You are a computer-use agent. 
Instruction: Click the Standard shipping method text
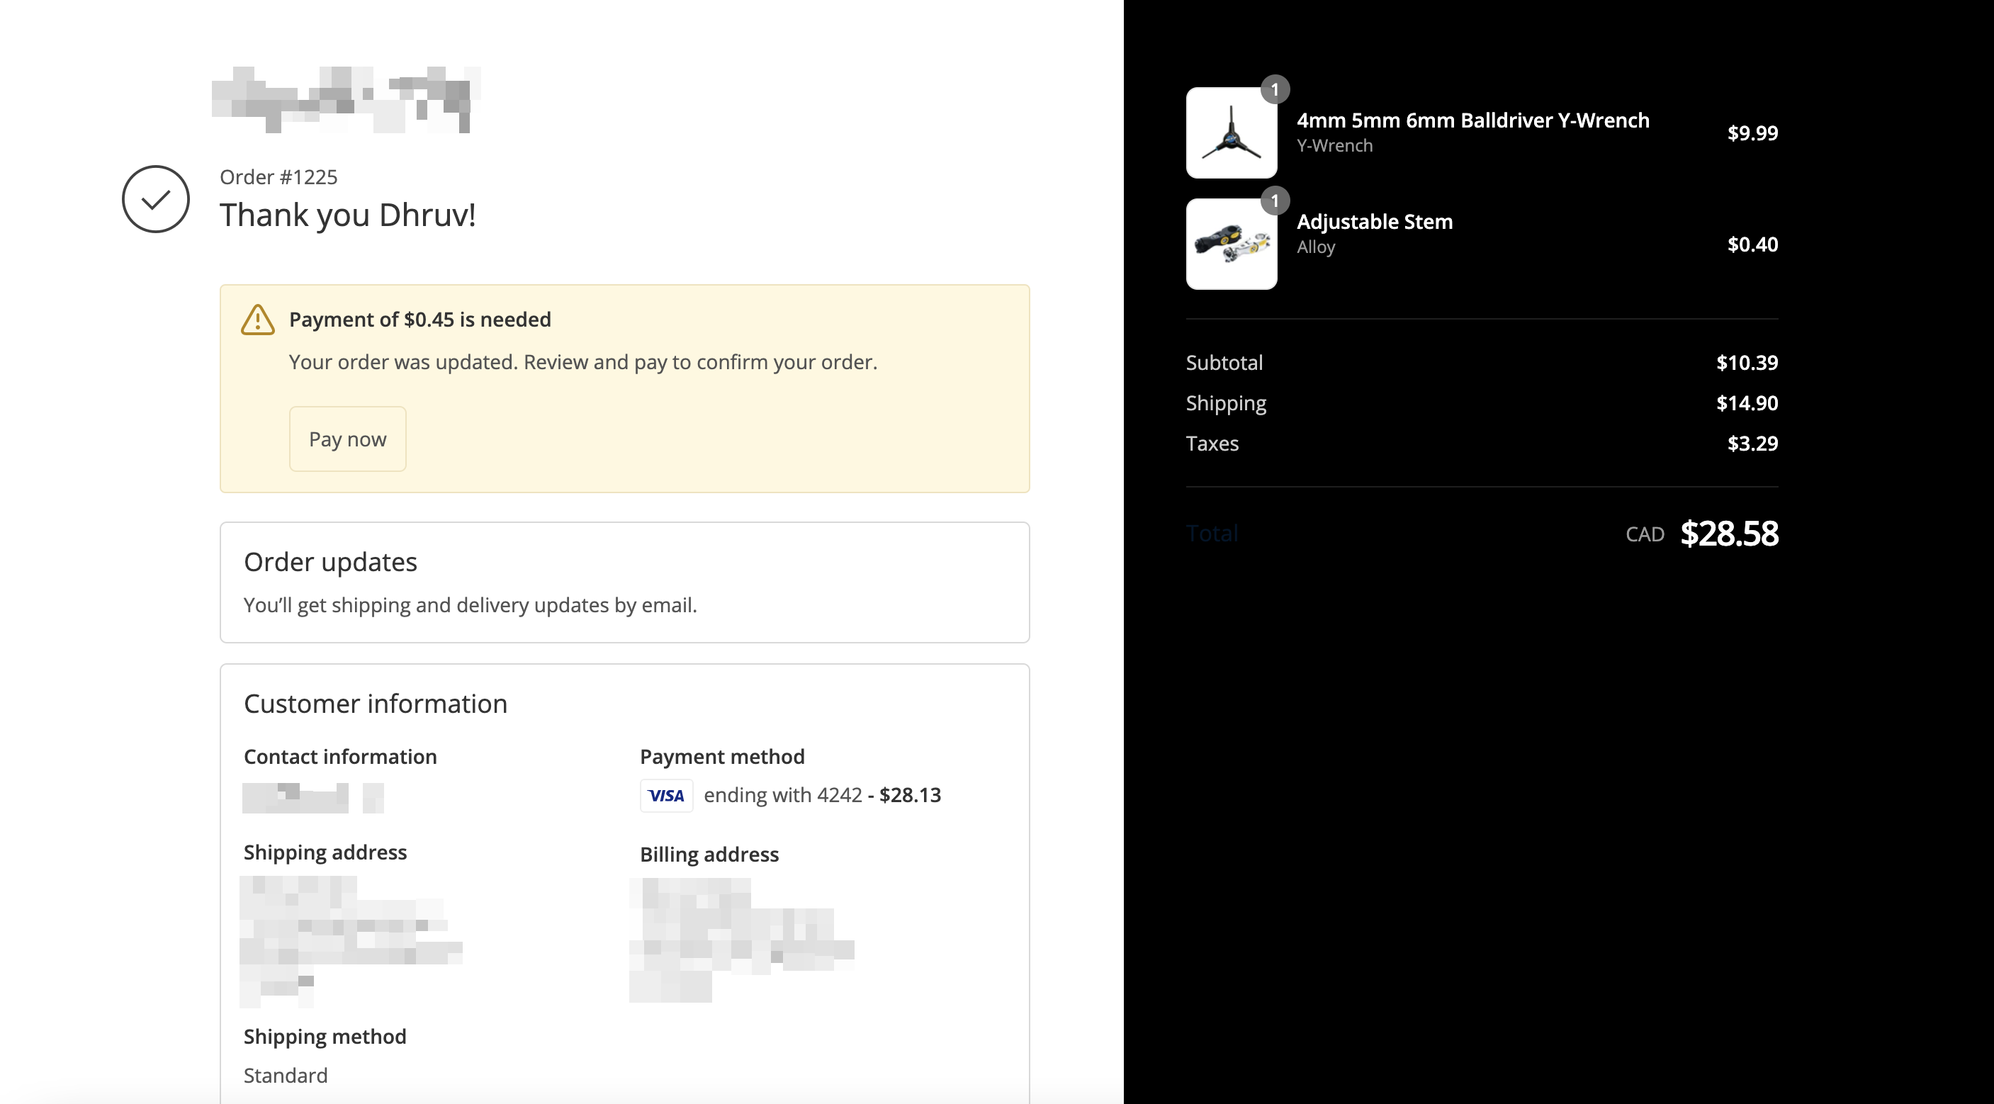[x=286, y=1076]
